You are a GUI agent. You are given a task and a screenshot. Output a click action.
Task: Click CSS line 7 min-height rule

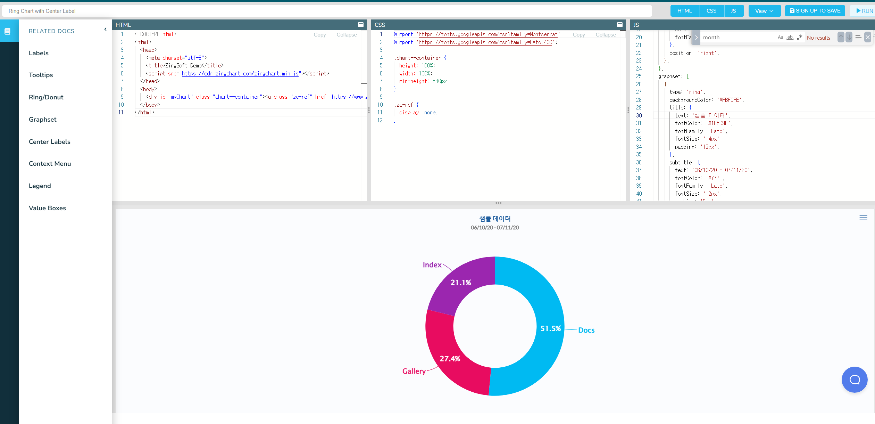point(424,81)
